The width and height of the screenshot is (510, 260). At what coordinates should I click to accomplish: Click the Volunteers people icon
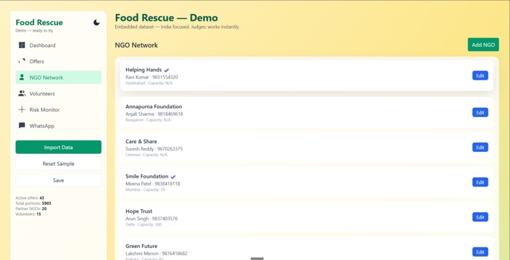click(x=22, y=94)
